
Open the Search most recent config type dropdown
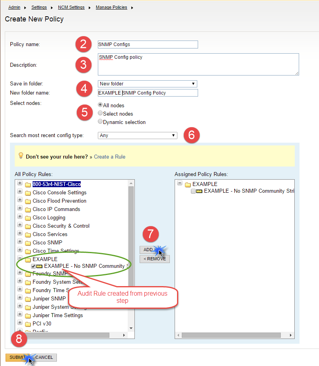(x=137, y=136)
